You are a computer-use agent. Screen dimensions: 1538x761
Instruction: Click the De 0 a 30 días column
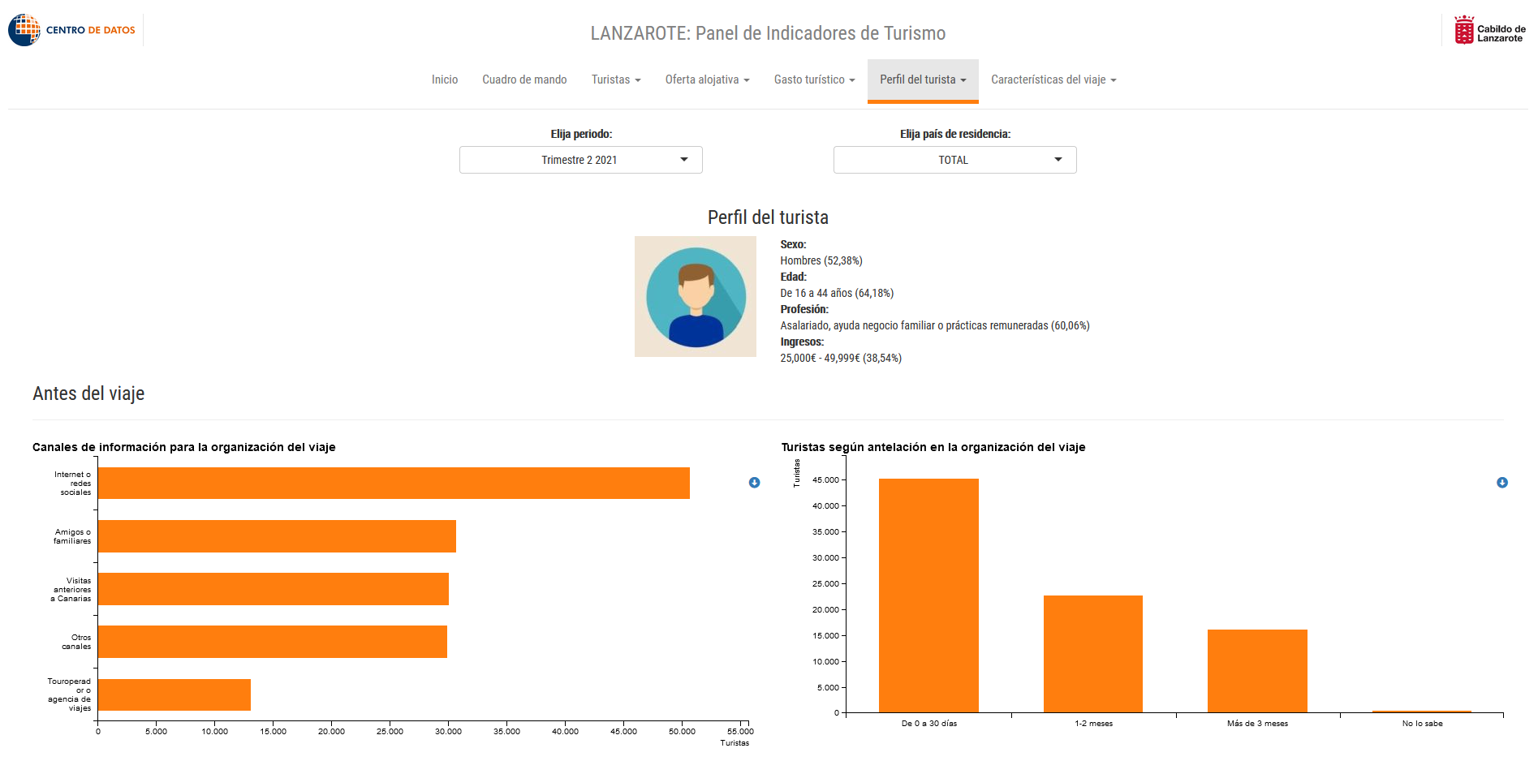[928, 595]
